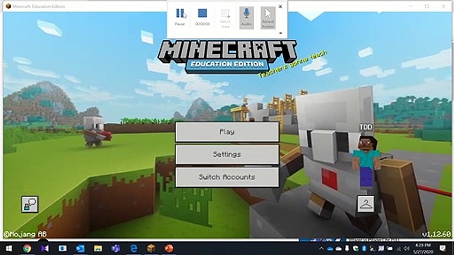Image resolution: width=454 pixels, height=255 pixels.
Task: Click the player skin character TDD
Action: [x=366, y=161]
